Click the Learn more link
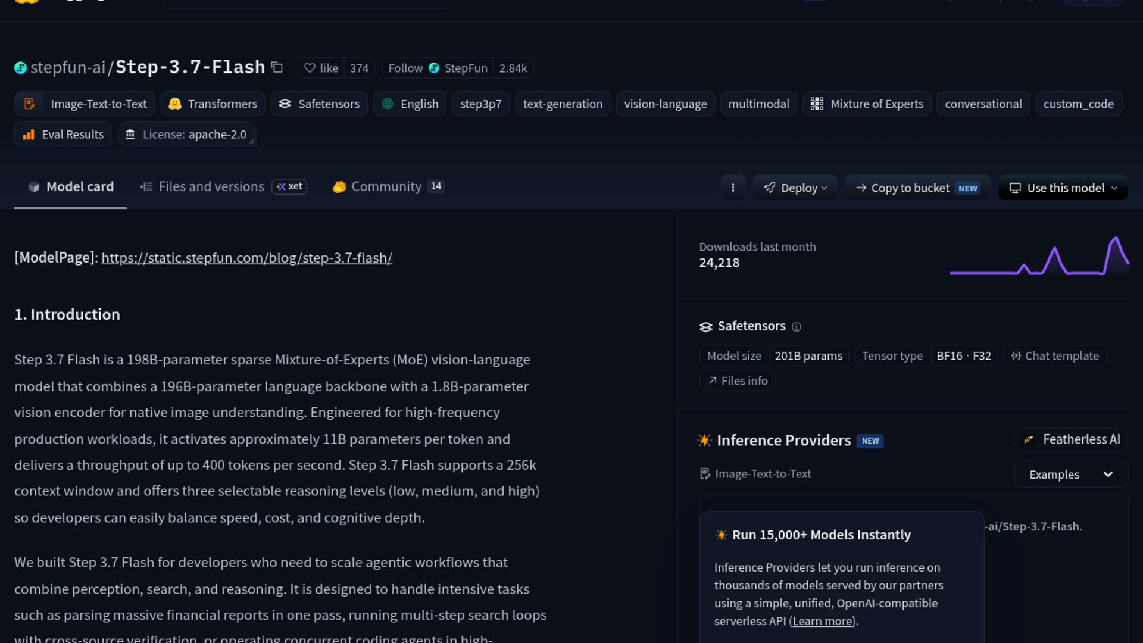This screenshot has width=1143, height=643. [x=822, y=621]
